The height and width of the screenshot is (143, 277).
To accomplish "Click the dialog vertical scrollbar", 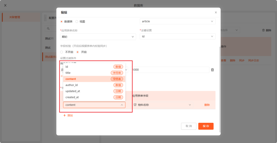I will click(220, 89).
